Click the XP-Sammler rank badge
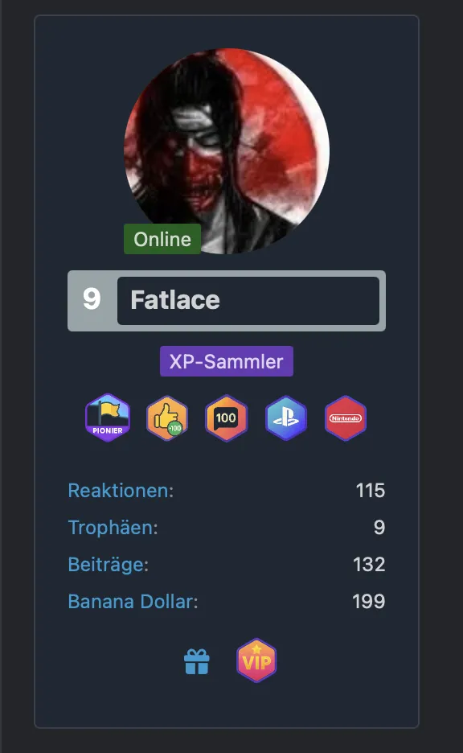463x753 pixels. click(x=227, y=361)
